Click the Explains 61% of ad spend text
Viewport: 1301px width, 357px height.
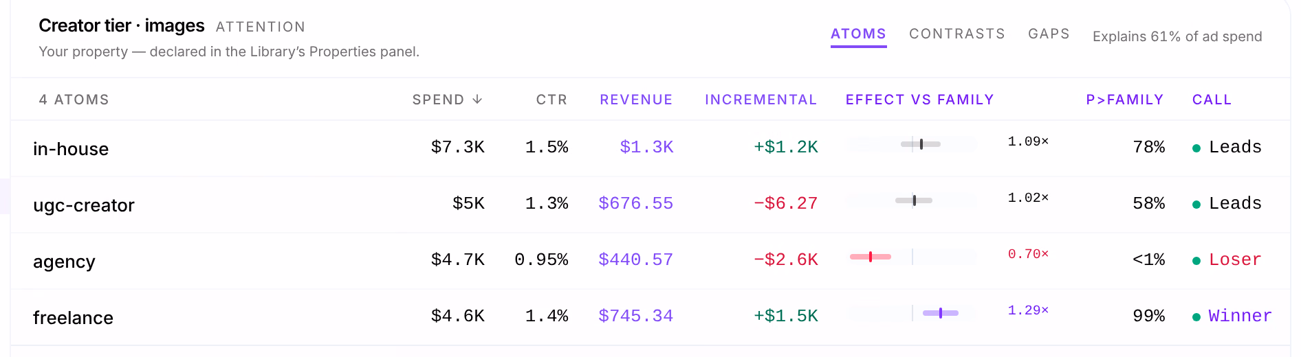(x=1177, y=37)
